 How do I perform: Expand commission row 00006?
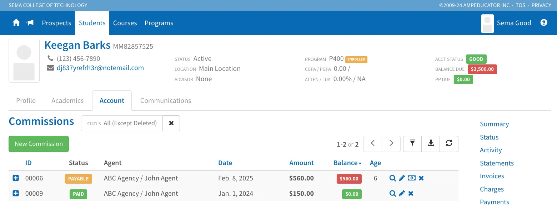pos(16,178)
